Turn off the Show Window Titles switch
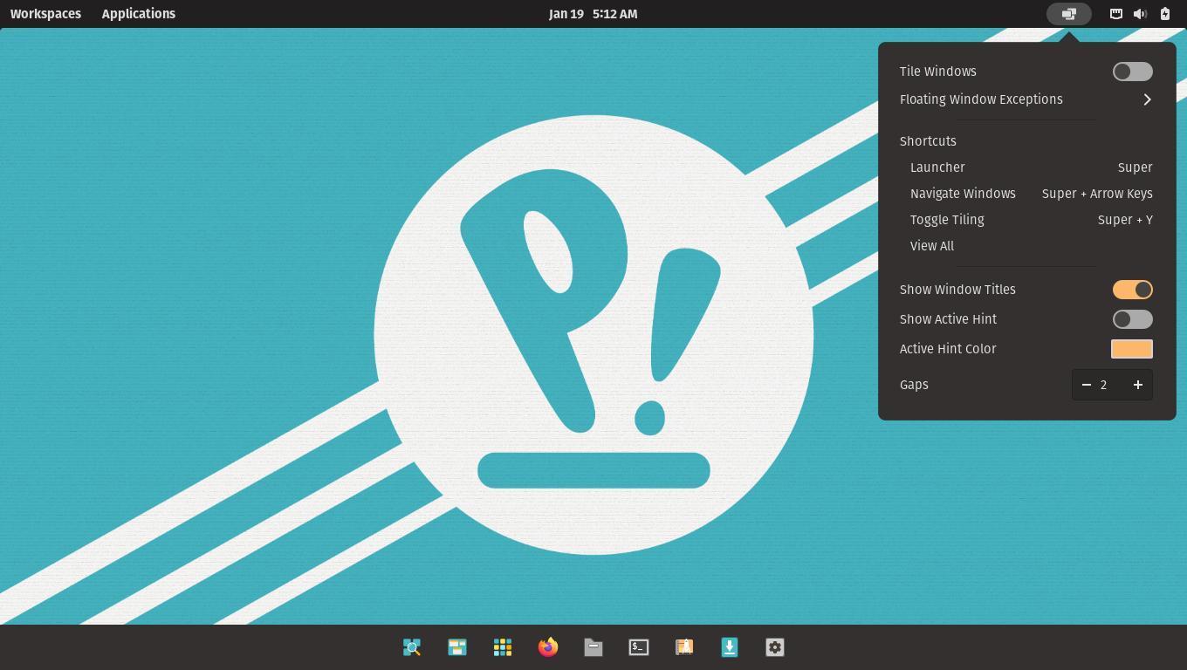This screenshot has height=670, width=1187. click(1132, 290)
